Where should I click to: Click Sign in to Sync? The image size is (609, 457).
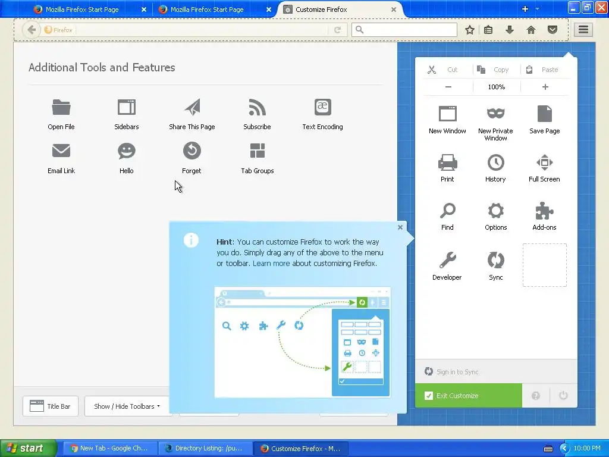[496, 371]
